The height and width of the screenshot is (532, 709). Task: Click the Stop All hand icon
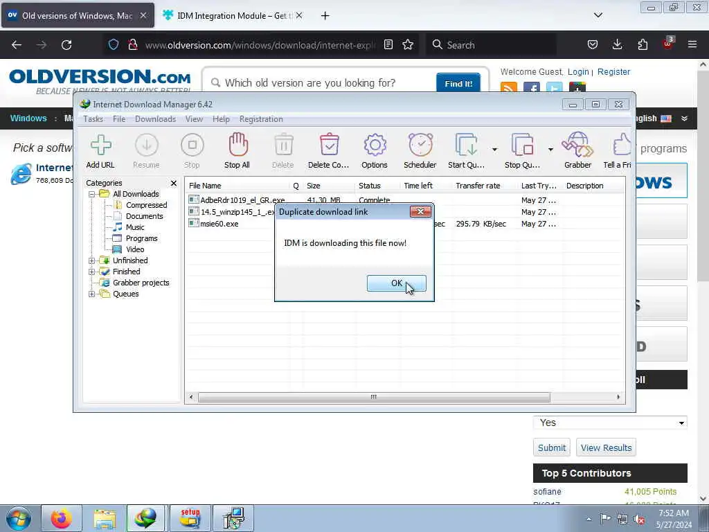tap(237, 151)
